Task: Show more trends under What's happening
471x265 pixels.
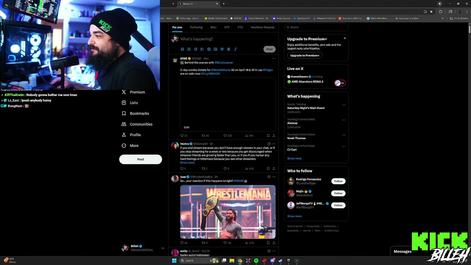Action: coord(294,158)
